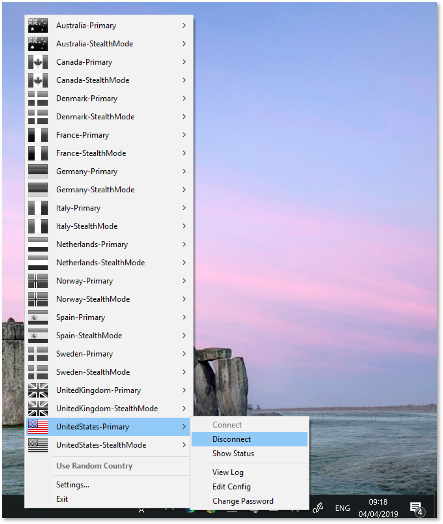Expand the Denmark-Primary submenu arrow
Viewport: 443px width, 524px height.
(x=184, y=99)
